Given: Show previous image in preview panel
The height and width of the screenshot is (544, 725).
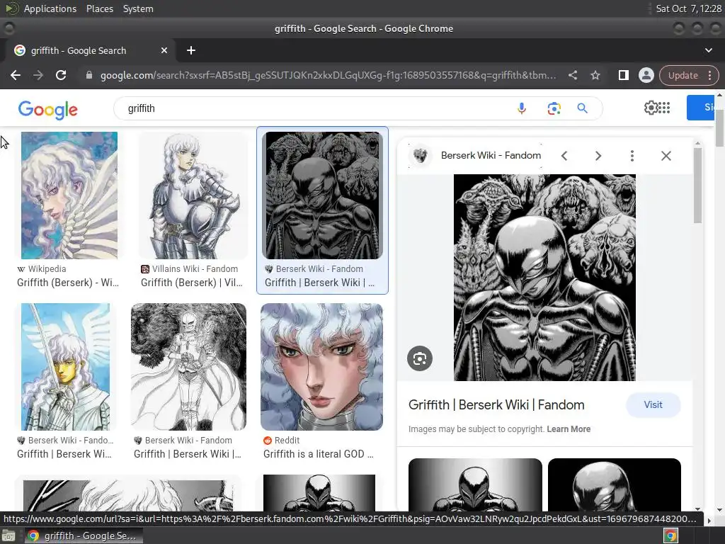Looking at the screenshot, I should [564, 156].
